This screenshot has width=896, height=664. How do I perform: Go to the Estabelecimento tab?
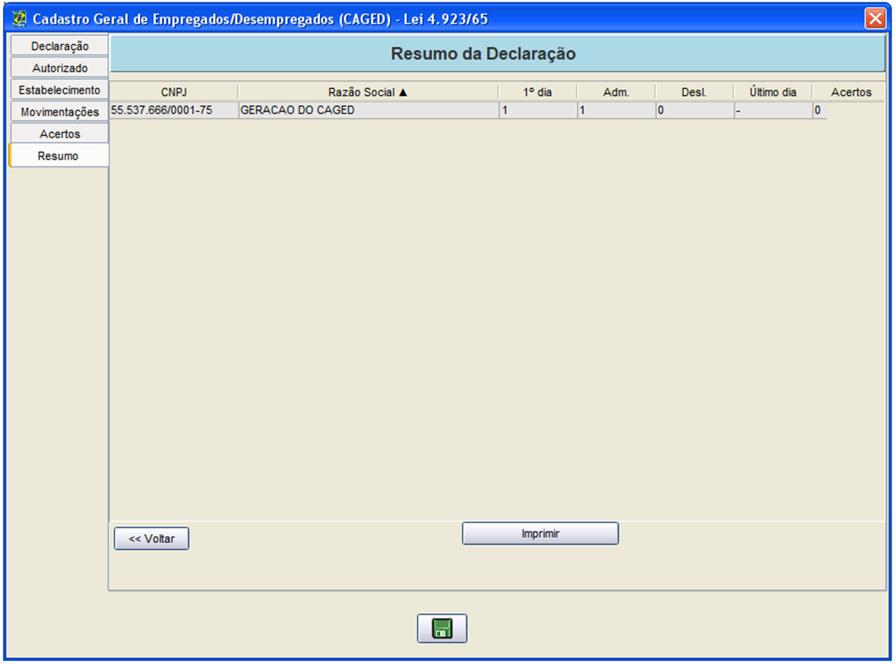coord(59,90)
